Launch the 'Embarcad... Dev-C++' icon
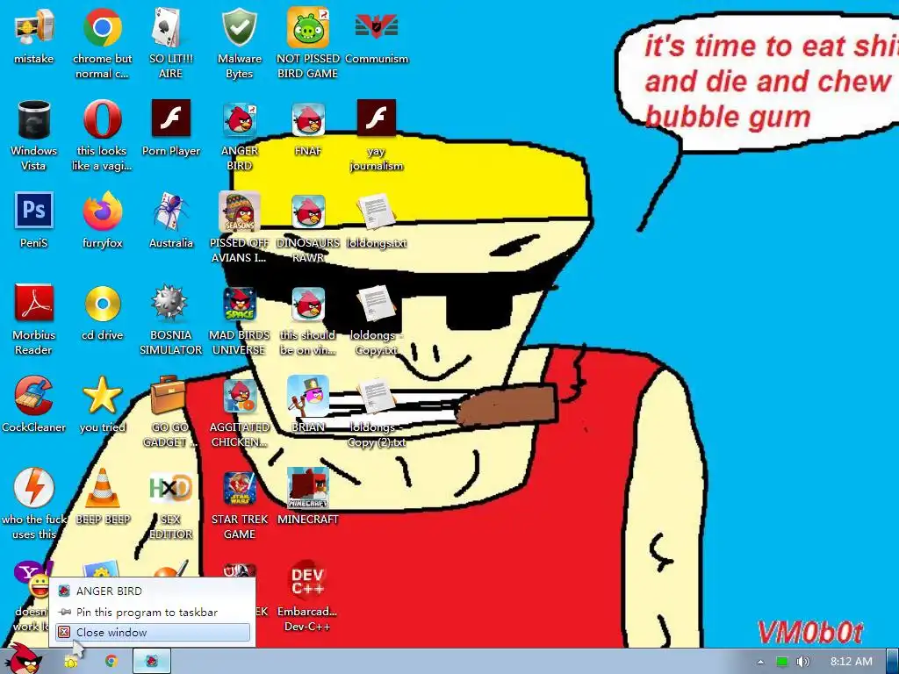This screenshot has width=899, height=674. click(x=307, y=597)
